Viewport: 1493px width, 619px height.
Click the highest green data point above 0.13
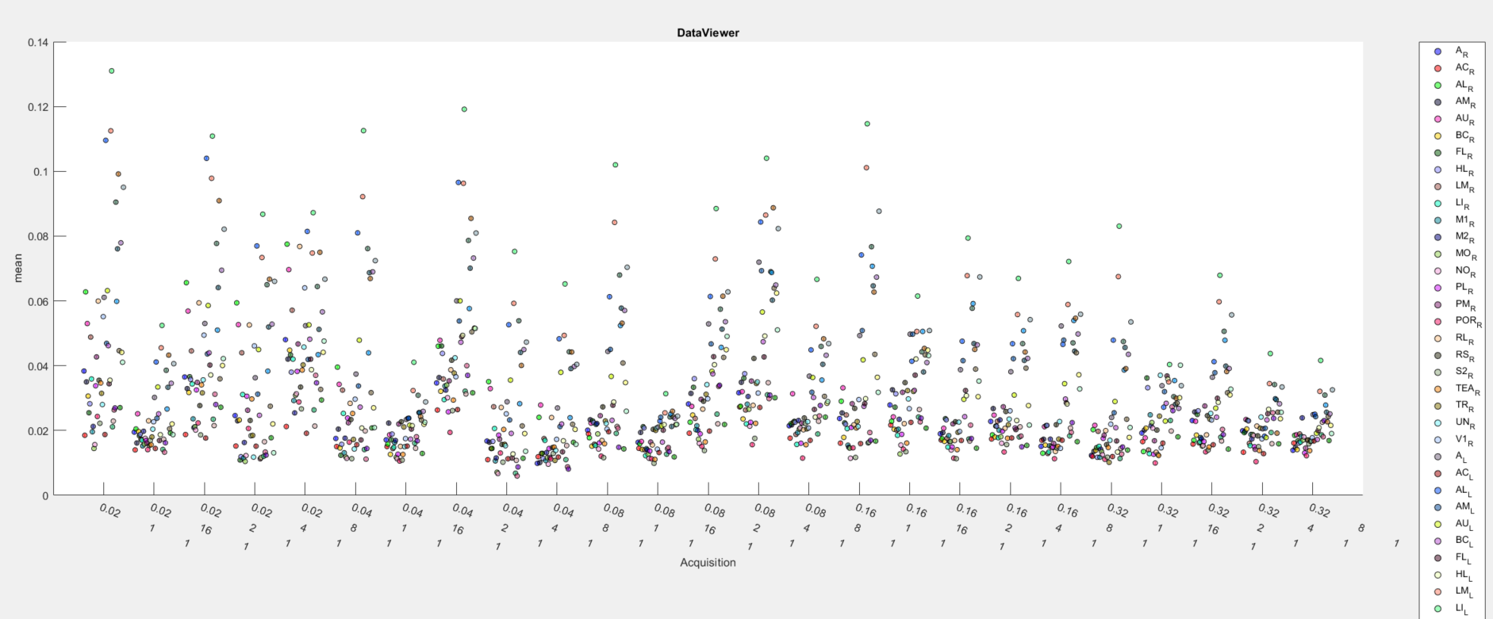point(111,71)
